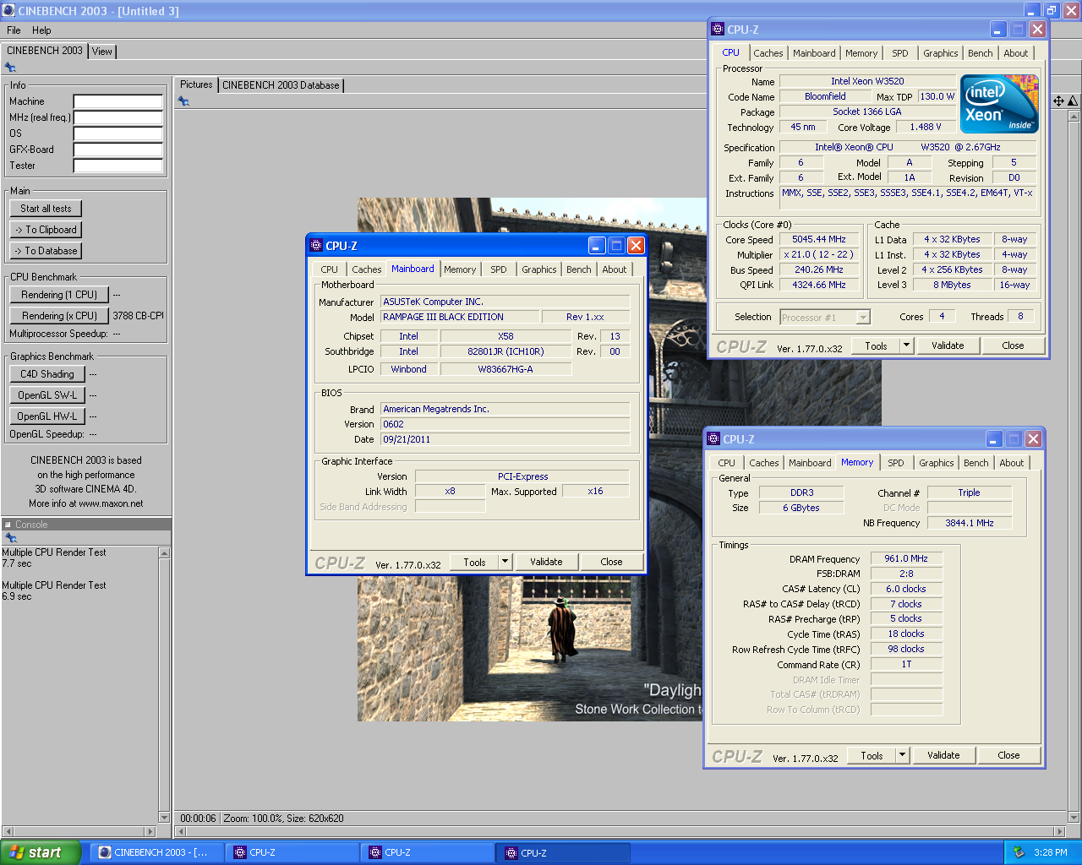This screenshot has width=1082, height=865.
Task: Click the system tray icon beside the clock
Action: coord(1019,852)
